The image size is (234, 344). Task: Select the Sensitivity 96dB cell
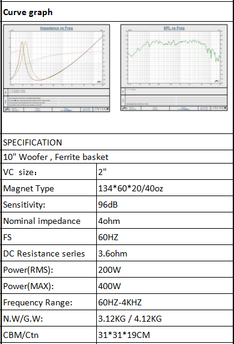165,204
